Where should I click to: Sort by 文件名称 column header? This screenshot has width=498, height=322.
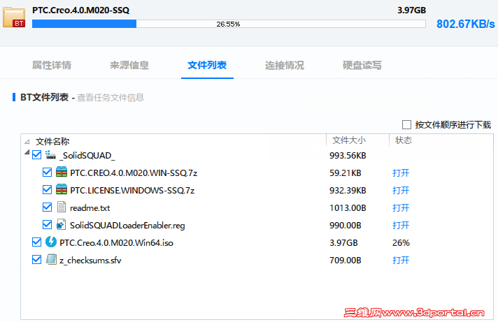coord(52,141)
